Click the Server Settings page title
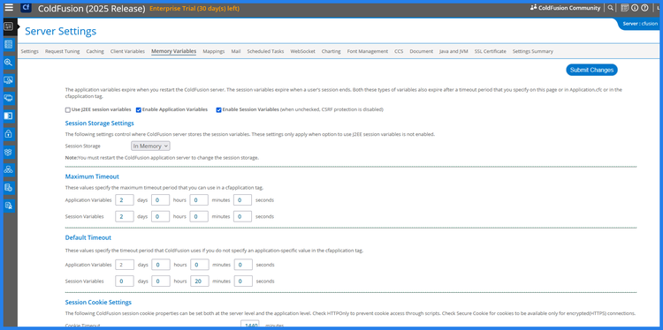 click(x=60, y=31)
